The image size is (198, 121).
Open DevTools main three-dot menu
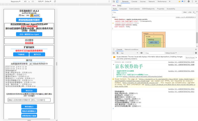192,1
